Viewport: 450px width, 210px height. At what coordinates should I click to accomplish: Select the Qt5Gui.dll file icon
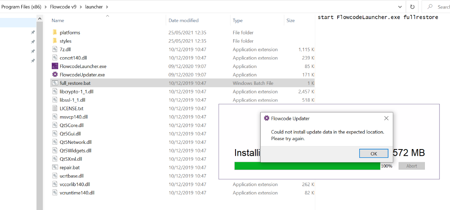point(55,134)
